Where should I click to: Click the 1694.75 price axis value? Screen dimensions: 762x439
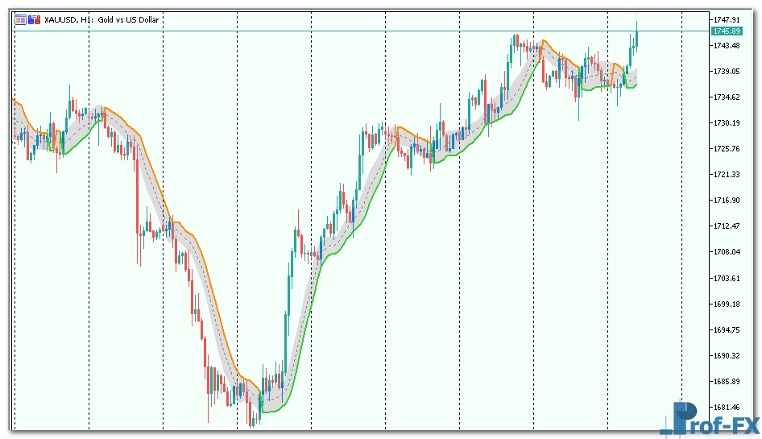coord(726,329)
